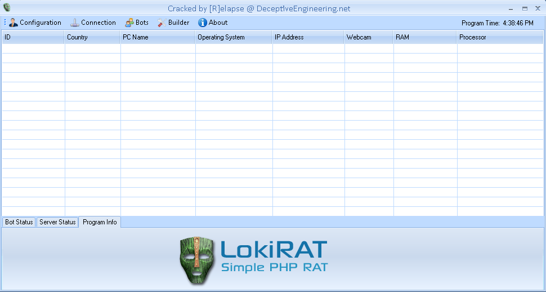Select the Webcam column header
This screenshot has width=546, height=292.
point(369,37)
